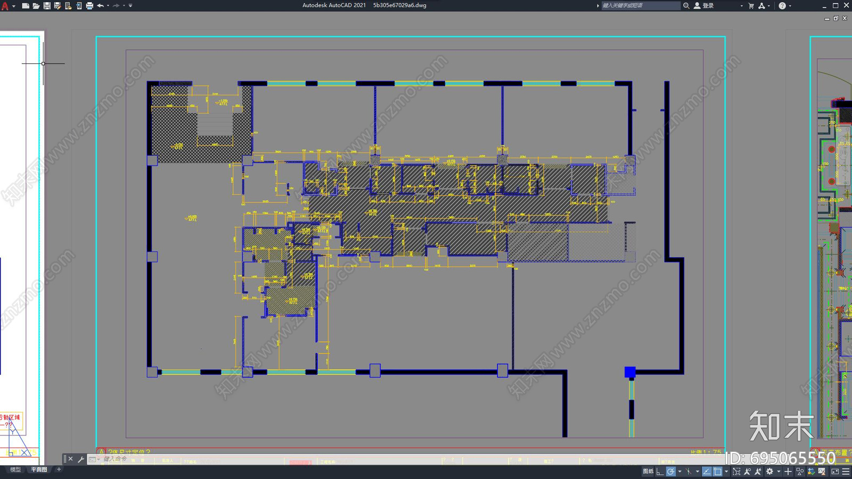The image size is (852, 479).
Task: Switch to the 模型 model tab
Action: (x=15, y=469)
